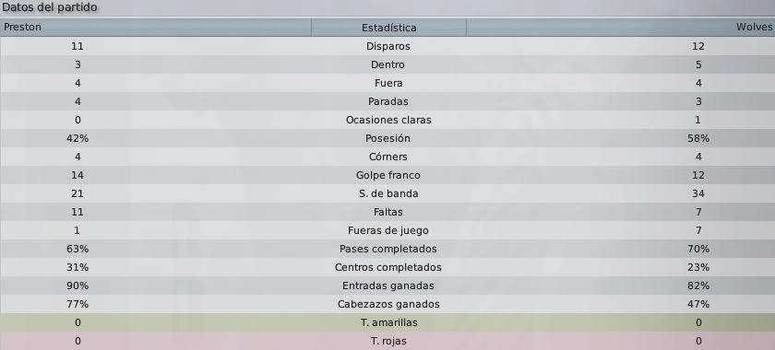This screenshot has height=350, width=775.
Task: Select the Paradas row
Action: click(387, 101)
